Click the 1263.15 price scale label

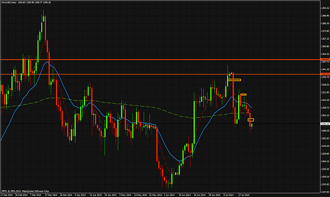click(325, 162)
